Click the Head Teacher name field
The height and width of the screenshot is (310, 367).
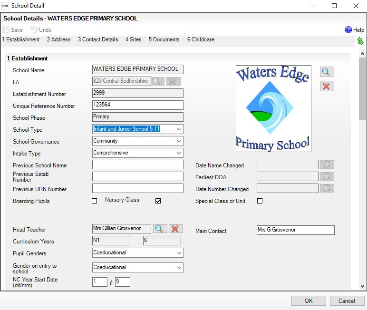pyautogui.click(x=122, y=229)
